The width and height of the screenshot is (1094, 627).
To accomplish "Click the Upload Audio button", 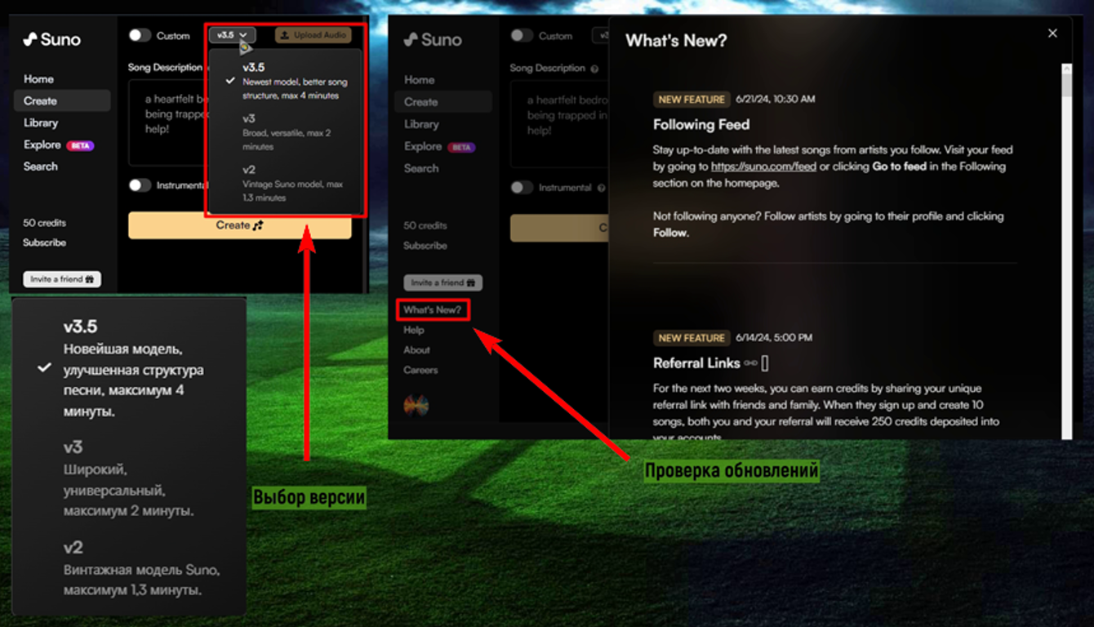I will (x=314, y=35).
